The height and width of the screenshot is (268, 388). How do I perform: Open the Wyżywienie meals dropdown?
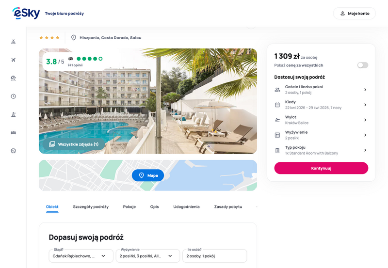point(148,256)
